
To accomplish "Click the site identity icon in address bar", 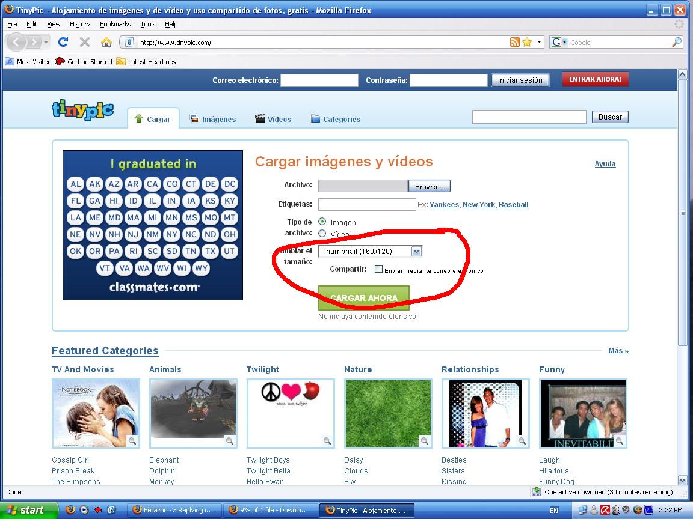I will tap(129, 43).
